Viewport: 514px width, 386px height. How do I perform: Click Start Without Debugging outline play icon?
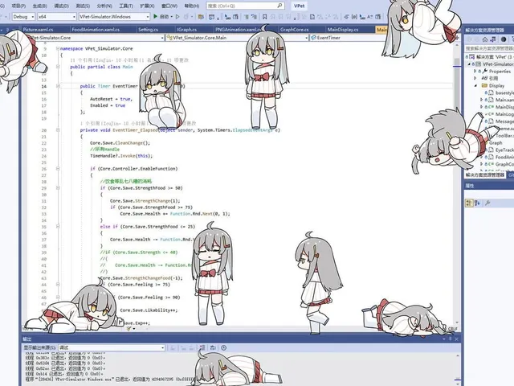click(x=177, y=16)
